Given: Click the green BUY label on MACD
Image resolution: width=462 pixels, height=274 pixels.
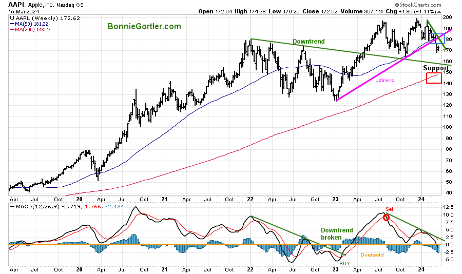Looking at the screenshot, I should pyautogui.click(x=345, y=263).
